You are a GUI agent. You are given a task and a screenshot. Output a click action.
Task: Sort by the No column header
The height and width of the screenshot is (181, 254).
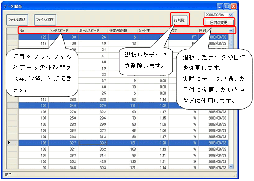[33, 30]
